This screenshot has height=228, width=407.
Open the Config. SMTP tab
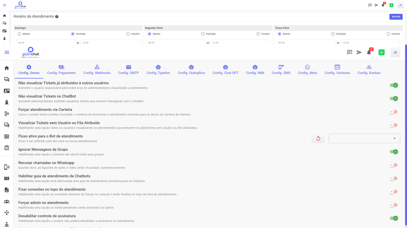(x=128, y=70)
